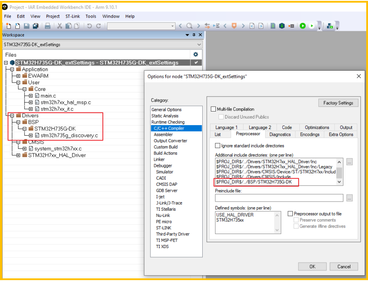Click the orange Replace arrows icon
Viewport: 368px width, 281px height.
(207, 26)
